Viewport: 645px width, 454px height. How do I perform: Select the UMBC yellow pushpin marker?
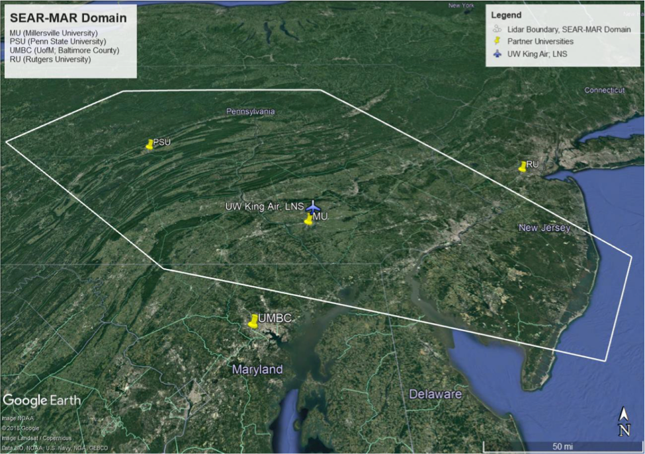[253, 321]
